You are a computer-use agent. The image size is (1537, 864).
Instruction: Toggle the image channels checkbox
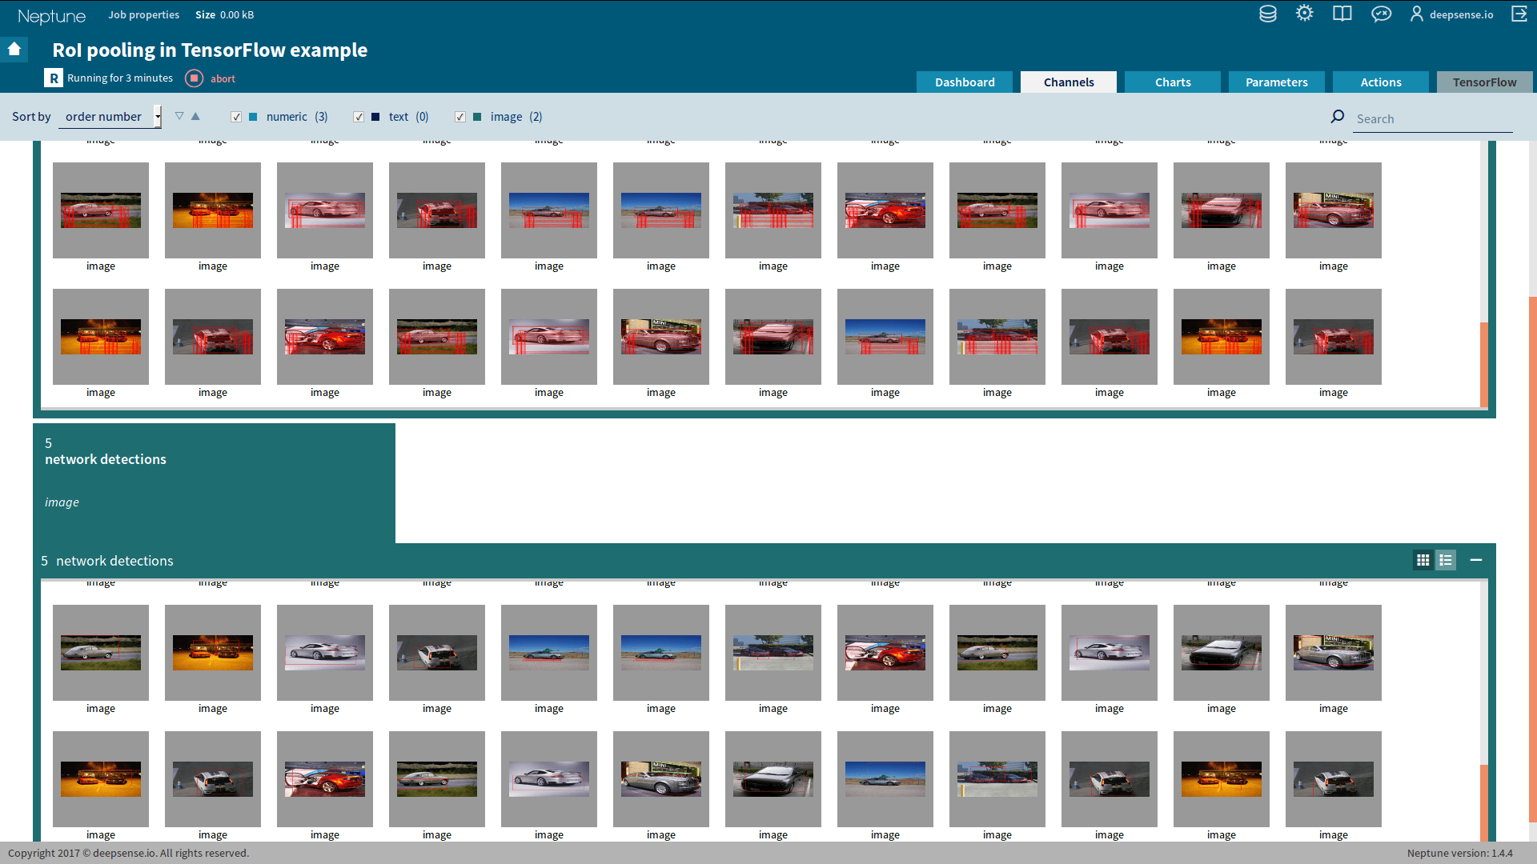click(x=460, y=117)
